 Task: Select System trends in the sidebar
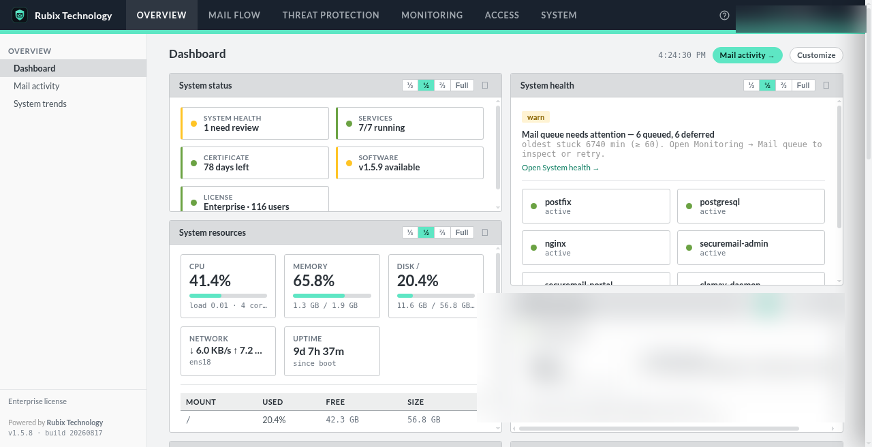point(73,104)
